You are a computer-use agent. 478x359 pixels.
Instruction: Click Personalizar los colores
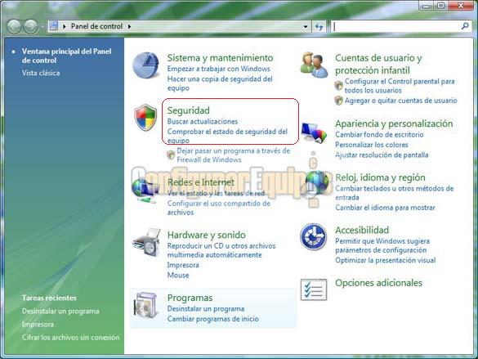click(x=371, y=145)
